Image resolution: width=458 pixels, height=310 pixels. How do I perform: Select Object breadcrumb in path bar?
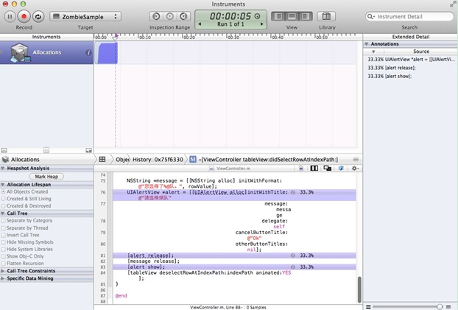(122, 160)
